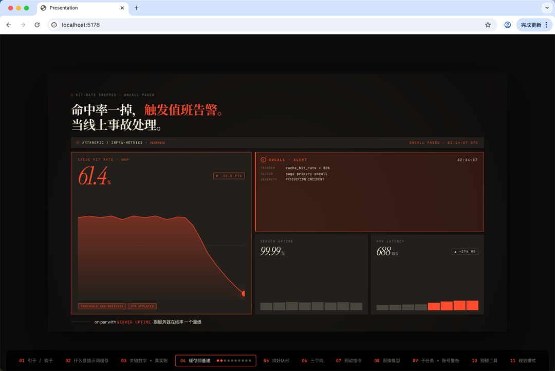555x371 pixels.
Task: Click the 61.4% cache hit rate value
Action: [95, 176]
